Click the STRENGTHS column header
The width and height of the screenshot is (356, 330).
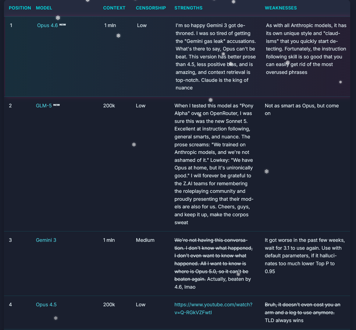pos(188,8)
